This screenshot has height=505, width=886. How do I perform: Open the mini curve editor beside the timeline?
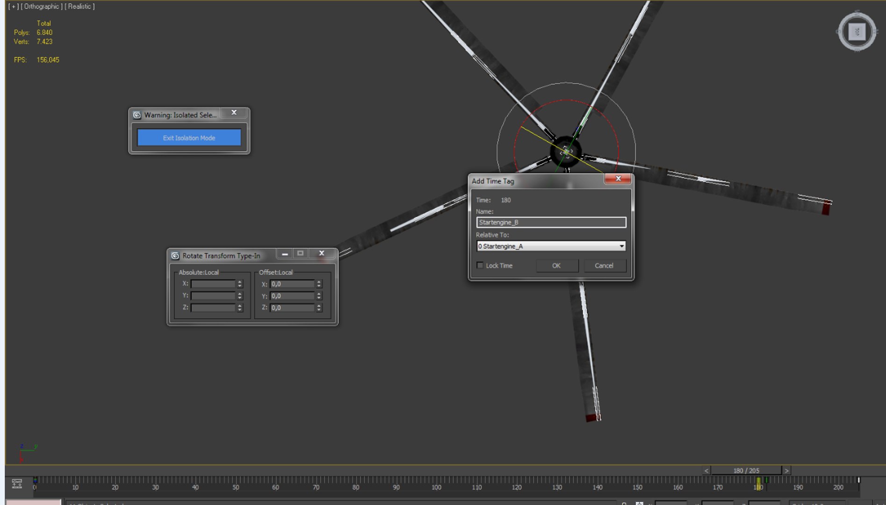17,483
